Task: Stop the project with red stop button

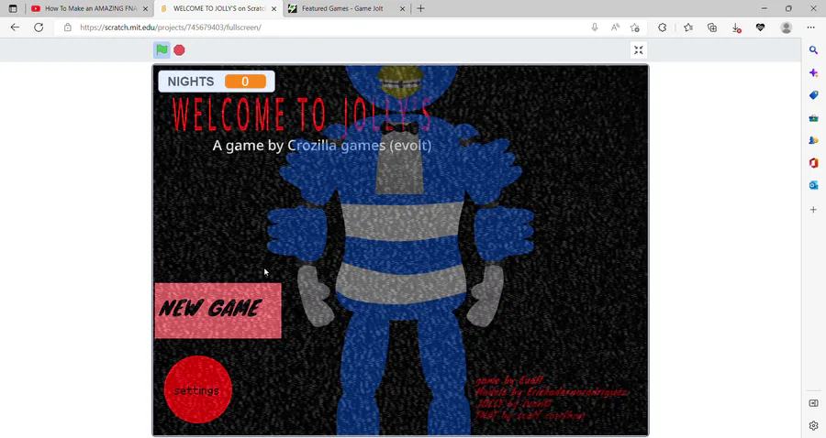Action: pos(179,50)
